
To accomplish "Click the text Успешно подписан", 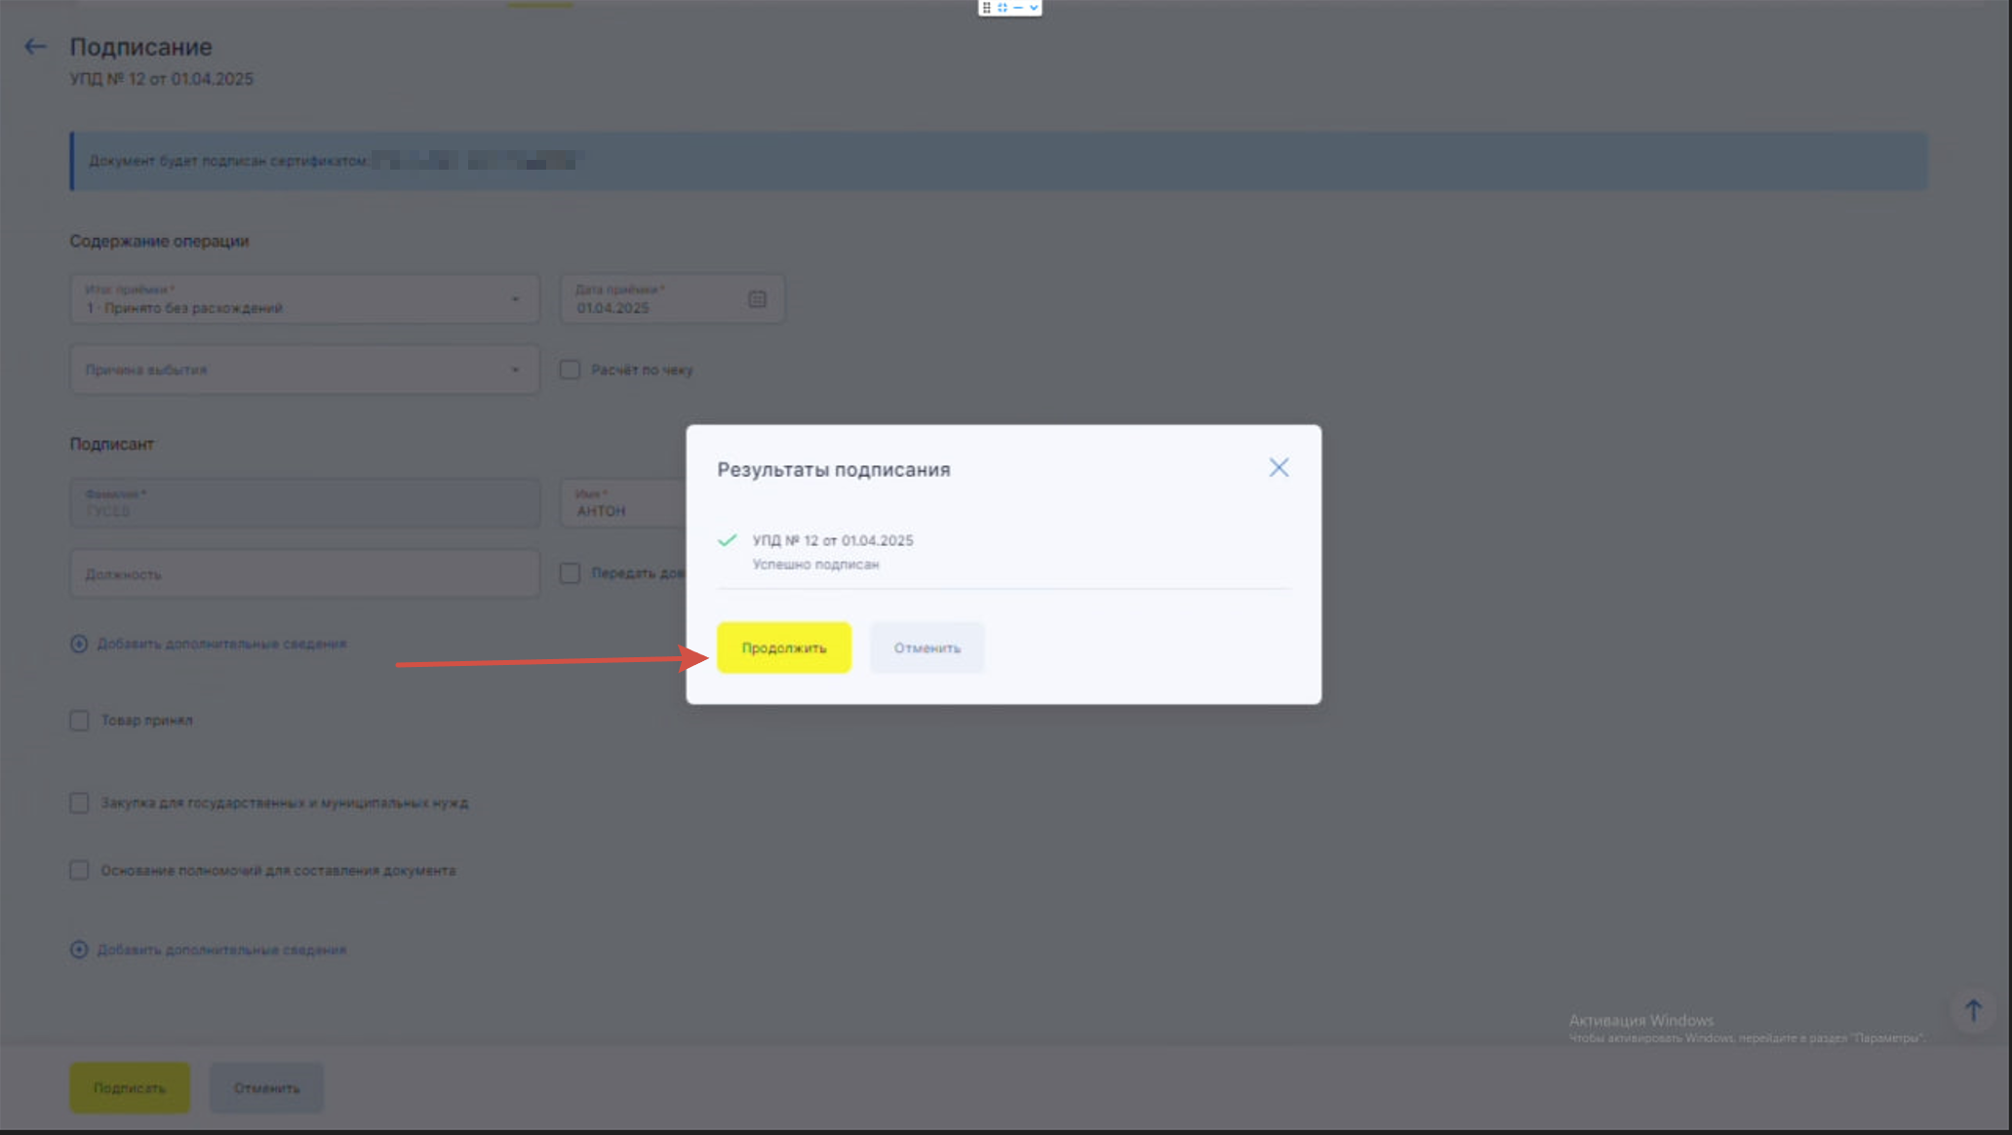I will pyautogui.click(x=815, y=565).
